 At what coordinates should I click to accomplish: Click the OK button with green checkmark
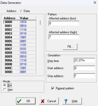26,101
